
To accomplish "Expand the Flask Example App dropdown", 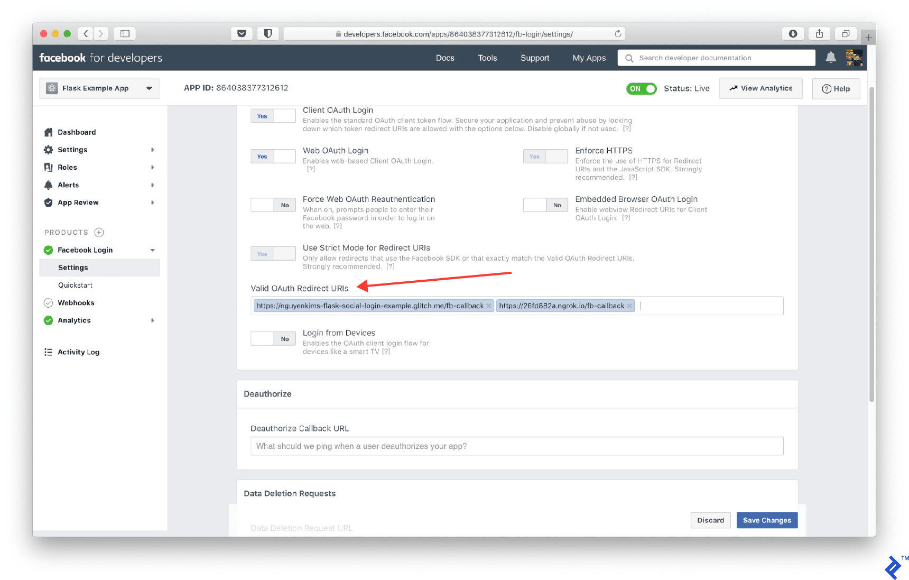I will [x=150, y=88].
